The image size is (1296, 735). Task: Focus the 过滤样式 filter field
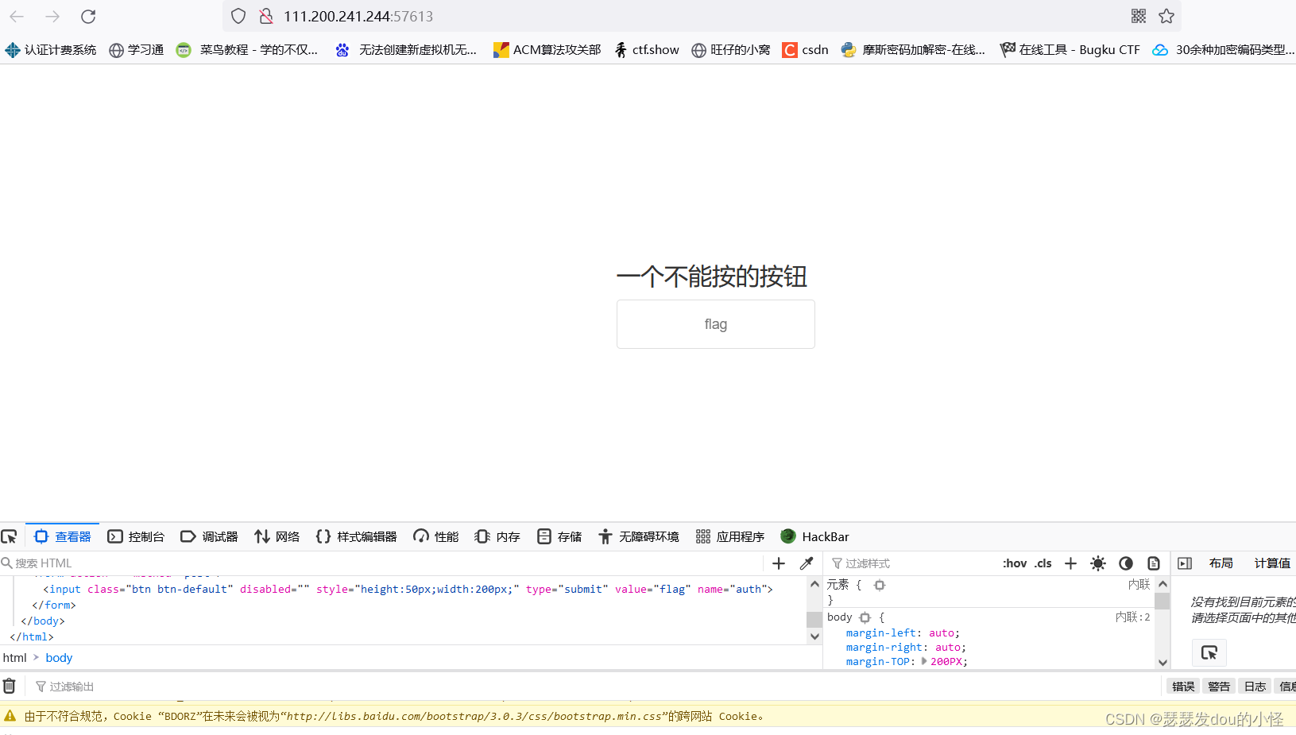pos(910,563)
